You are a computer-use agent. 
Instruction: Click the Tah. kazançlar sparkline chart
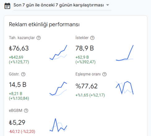(x=58, y=53)
